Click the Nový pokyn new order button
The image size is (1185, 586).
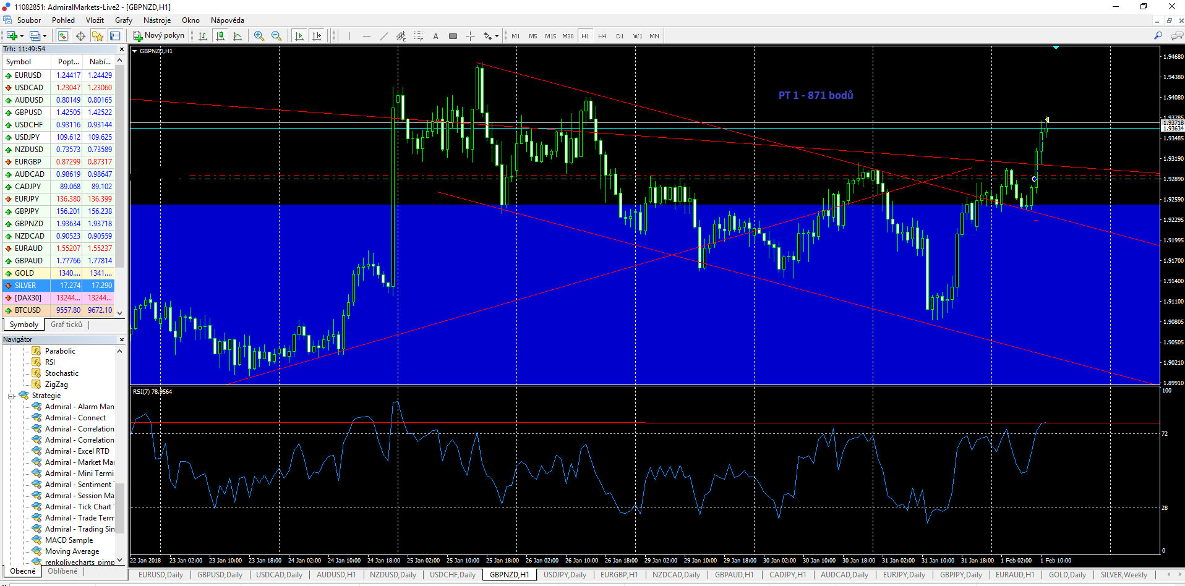158,36
